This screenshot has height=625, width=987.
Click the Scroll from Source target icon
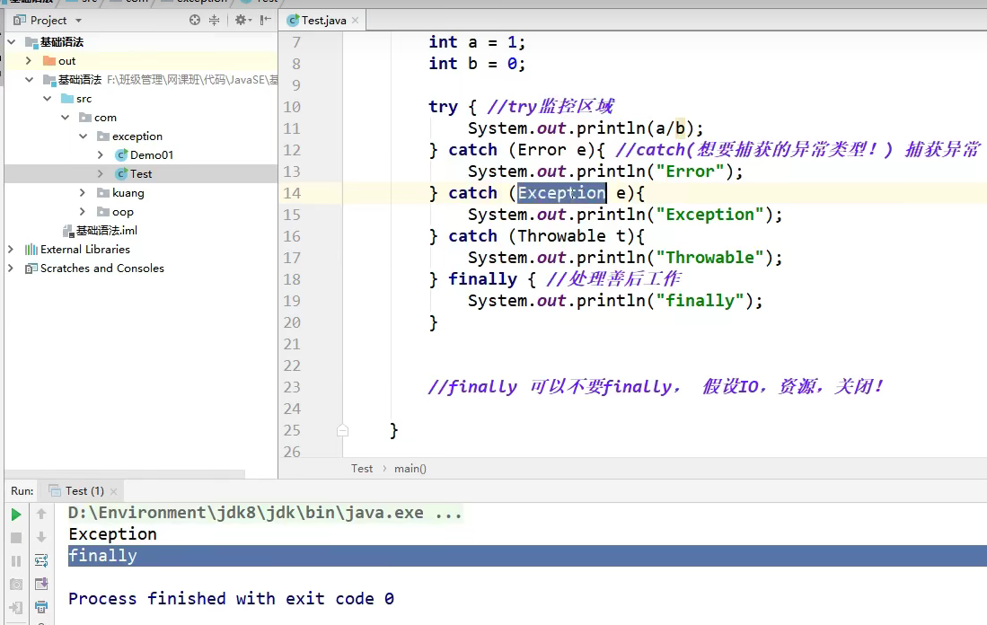pyautogui.click(x=195, y=20)
